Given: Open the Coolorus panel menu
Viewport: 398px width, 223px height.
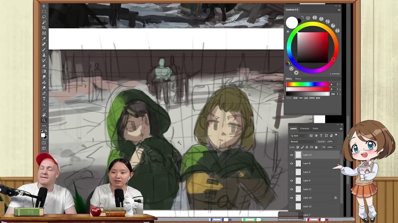Looking at the screenshot, I should (339, 10).
